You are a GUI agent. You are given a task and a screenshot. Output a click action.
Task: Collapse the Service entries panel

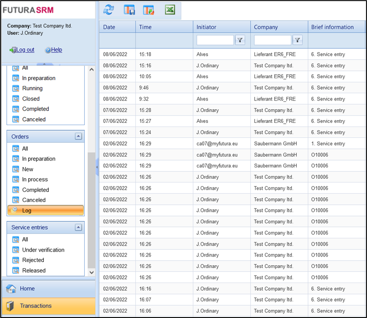pyautogui.click(x=78, y=227)
